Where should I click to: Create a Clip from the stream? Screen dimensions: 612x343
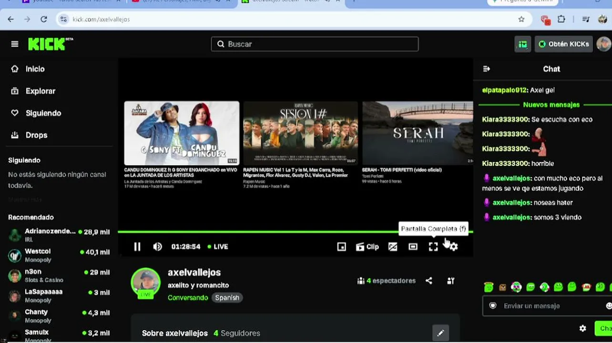(367, 246)
